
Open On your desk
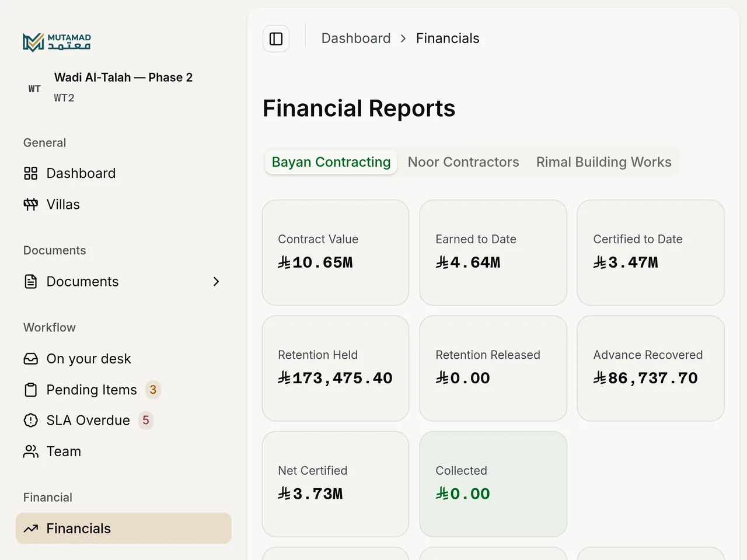pos(124,359)
